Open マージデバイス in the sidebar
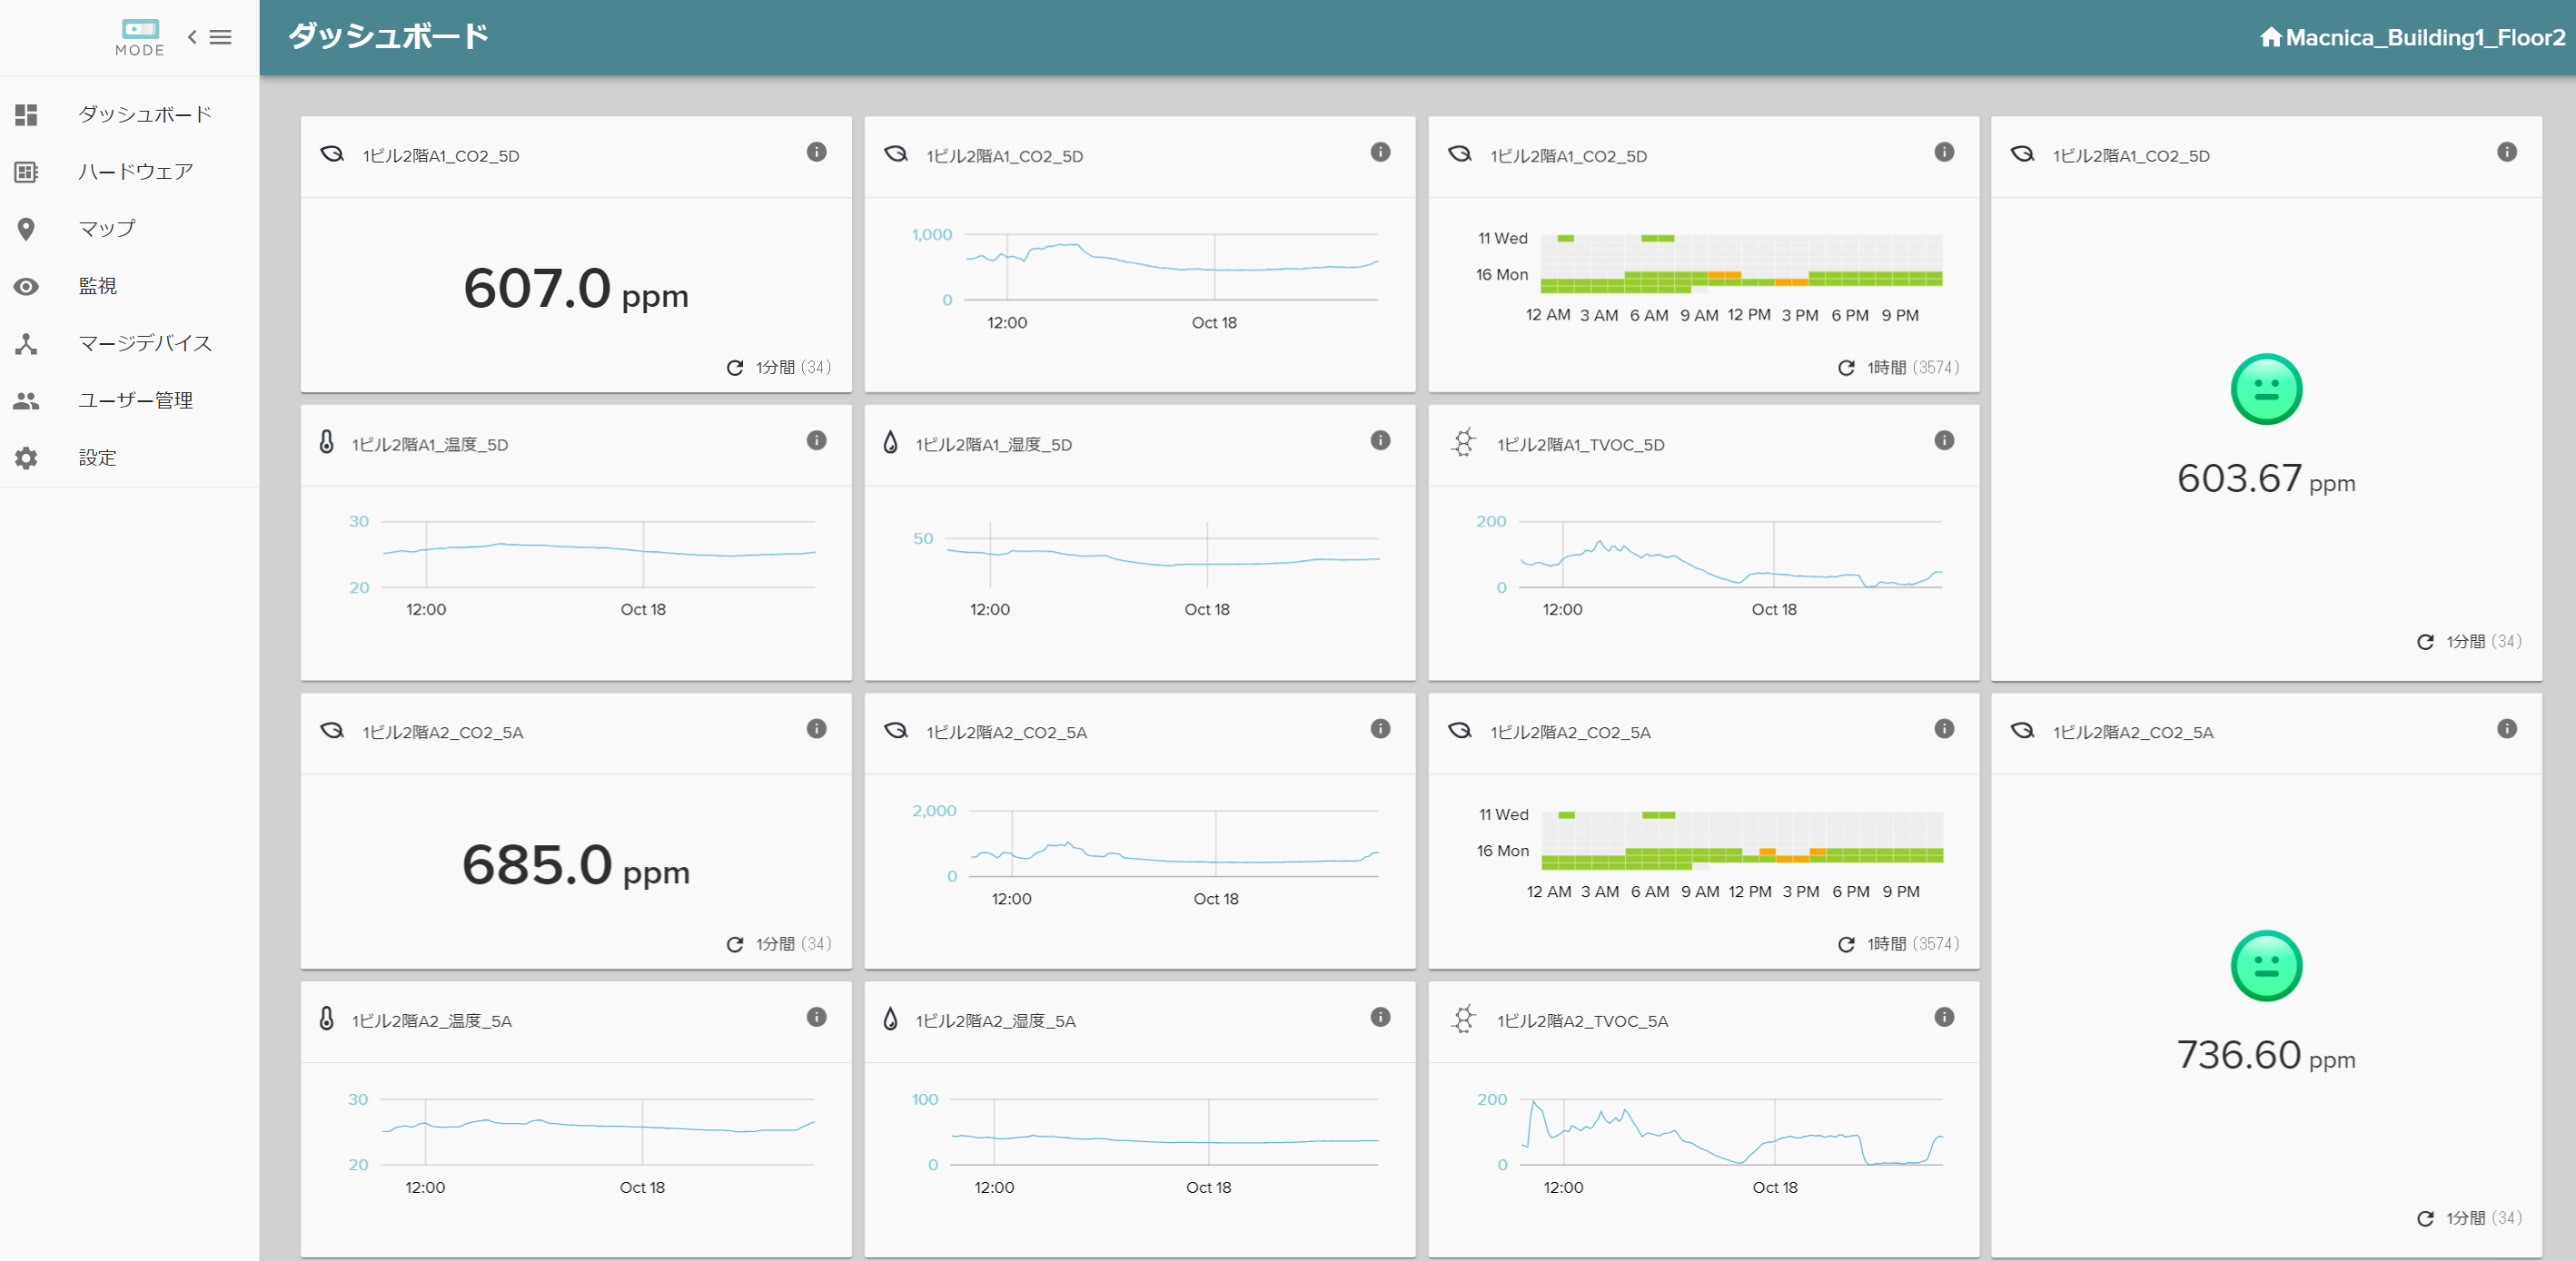This screenshot has width=2576, height=1261. 129,344
